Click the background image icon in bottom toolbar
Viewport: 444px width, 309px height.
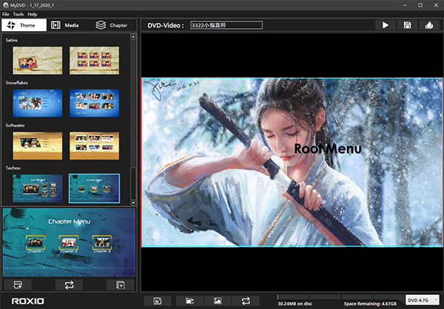[x=218, y=300]
